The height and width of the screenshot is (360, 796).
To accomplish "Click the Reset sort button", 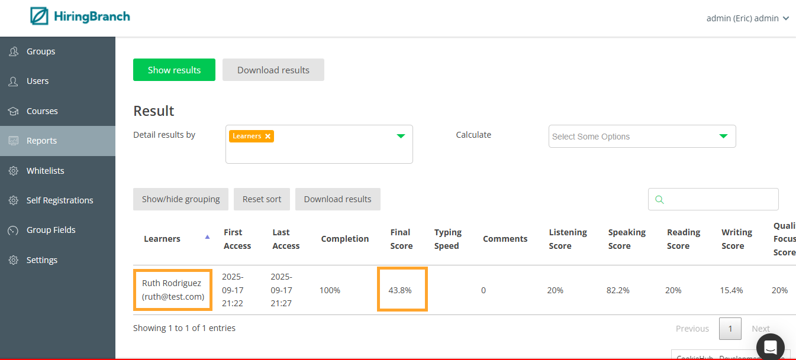I will coord(262,199).
